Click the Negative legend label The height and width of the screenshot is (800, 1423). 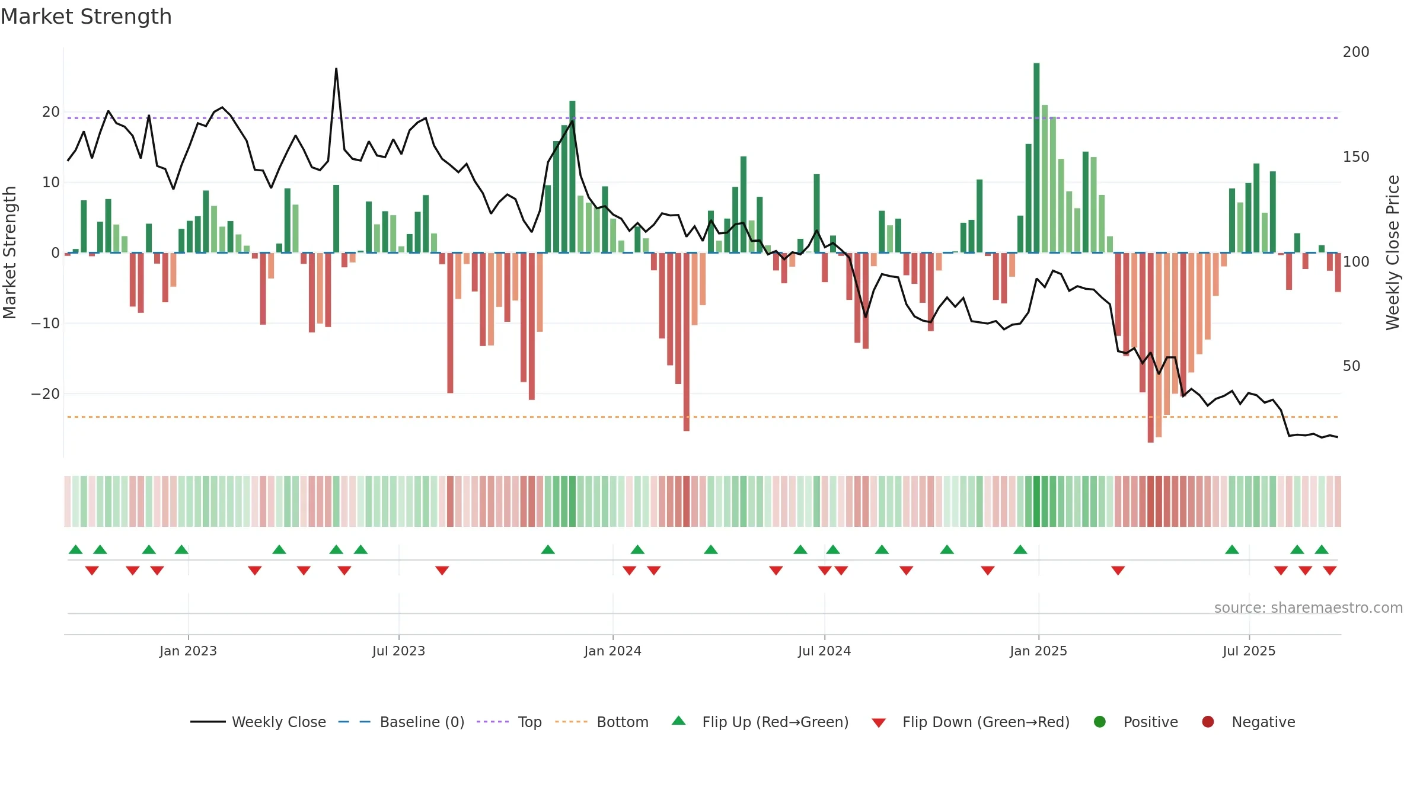1264,722
